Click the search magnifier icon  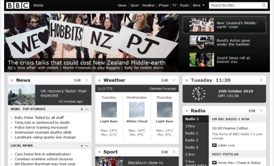point(264,5)
